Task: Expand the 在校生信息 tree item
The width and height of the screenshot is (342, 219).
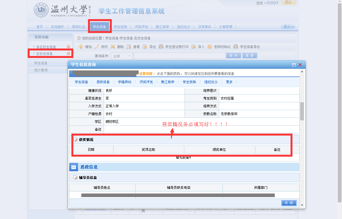Action: 34,53
